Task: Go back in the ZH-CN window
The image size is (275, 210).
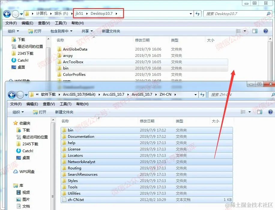Action: [x=12, y=95]
